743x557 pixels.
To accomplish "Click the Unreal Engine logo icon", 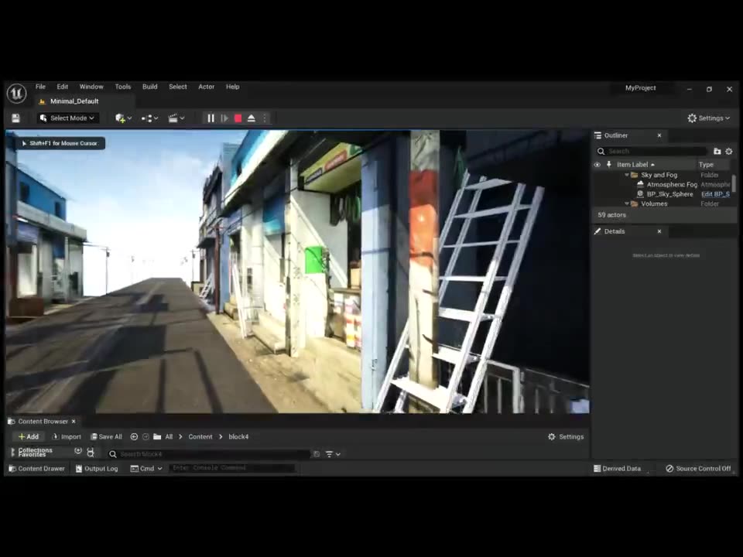I will pyautogui.click(x=16, y=94).
